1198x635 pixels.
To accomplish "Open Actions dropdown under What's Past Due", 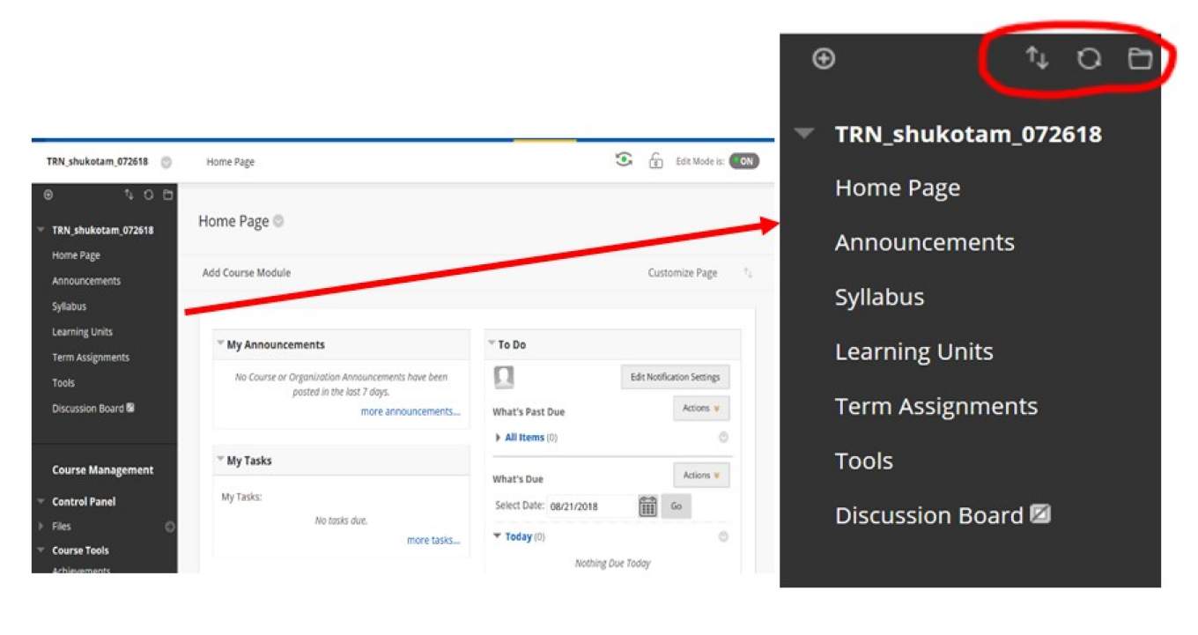I will point(701,409).
